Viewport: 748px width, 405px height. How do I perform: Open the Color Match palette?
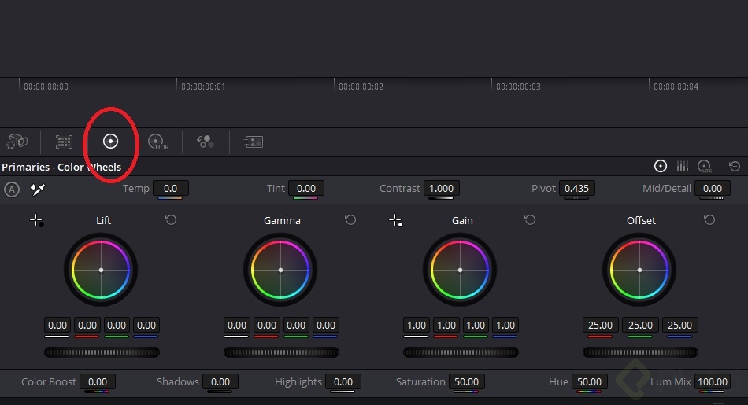coord(64,142)
